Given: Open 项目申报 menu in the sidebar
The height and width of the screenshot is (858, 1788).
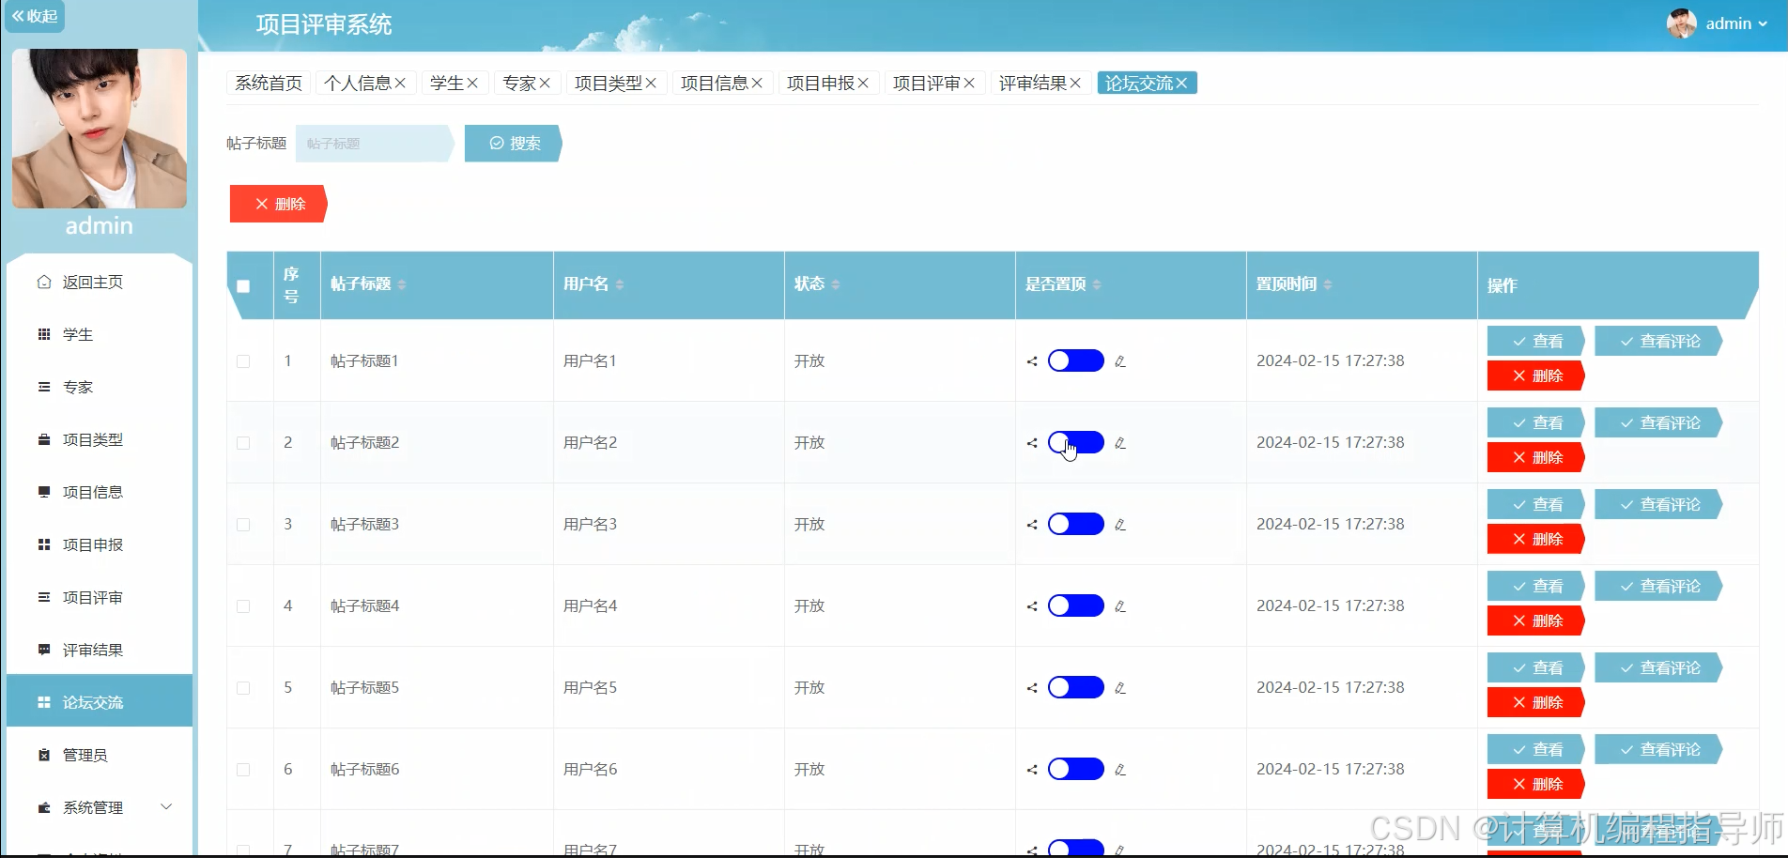Looking at the screenshot, I should pyautogui.click(x=100, y=544).
